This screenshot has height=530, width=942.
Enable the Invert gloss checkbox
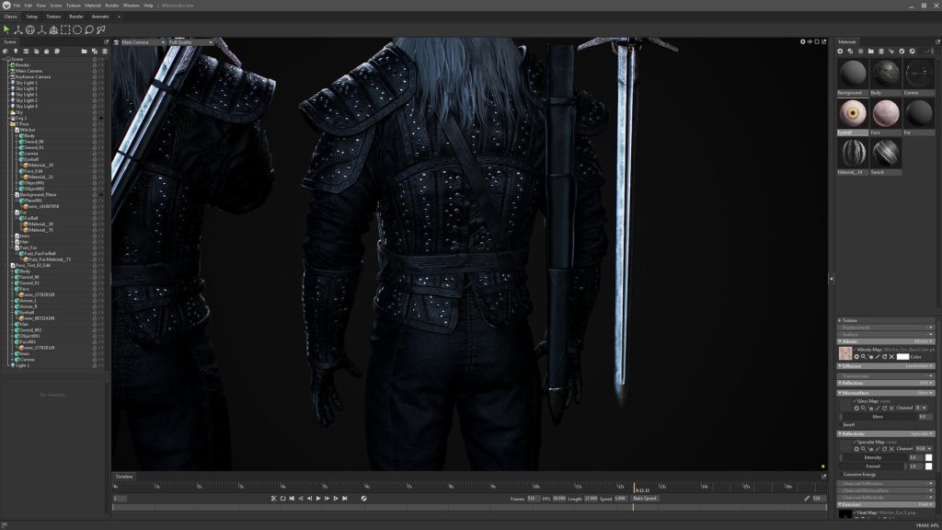pyautogui.click(x=841, y=424)
